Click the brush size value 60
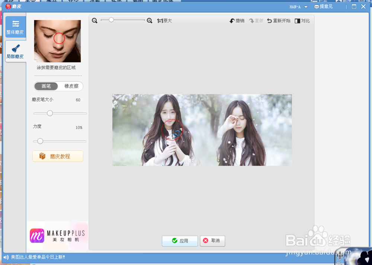 78,100
